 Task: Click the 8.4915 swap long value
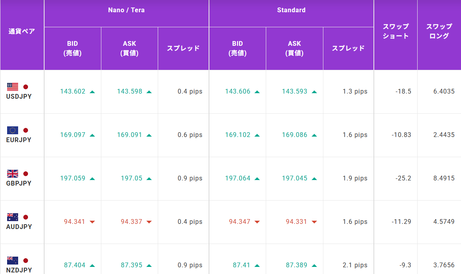[x=444, y=178]
